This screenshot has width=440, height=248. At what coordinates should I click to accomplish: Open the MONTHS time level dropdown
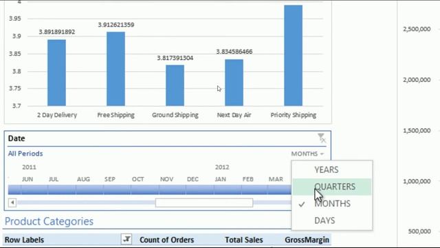click(x=307, y=154)
